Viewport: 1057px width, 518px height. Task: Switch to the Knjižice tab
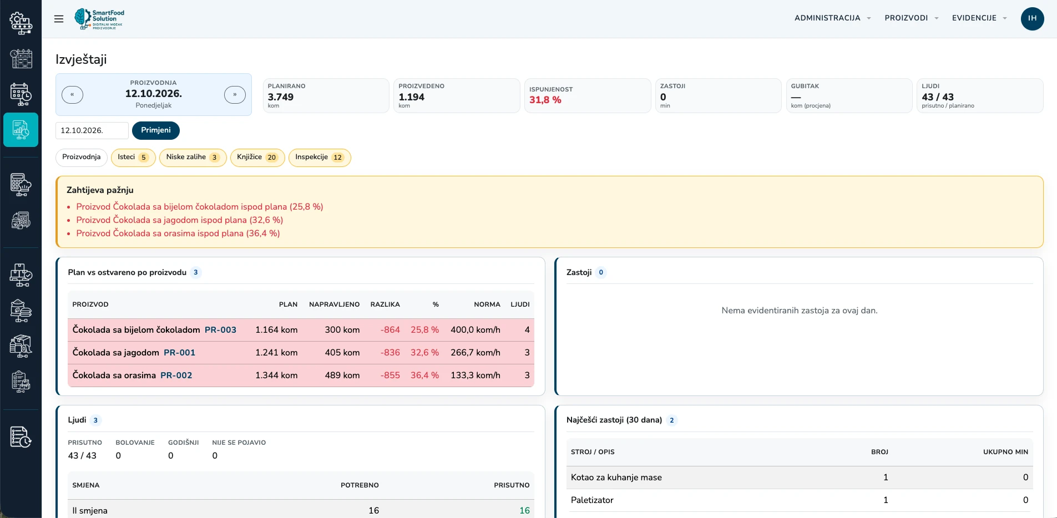tap(257, 158)
